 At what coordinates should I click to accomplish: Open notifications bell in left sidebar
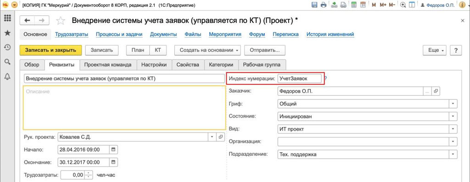(7, 77)
